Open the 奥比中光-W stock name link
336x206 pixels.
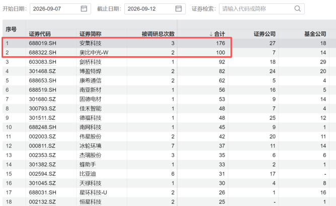(94, 52)
